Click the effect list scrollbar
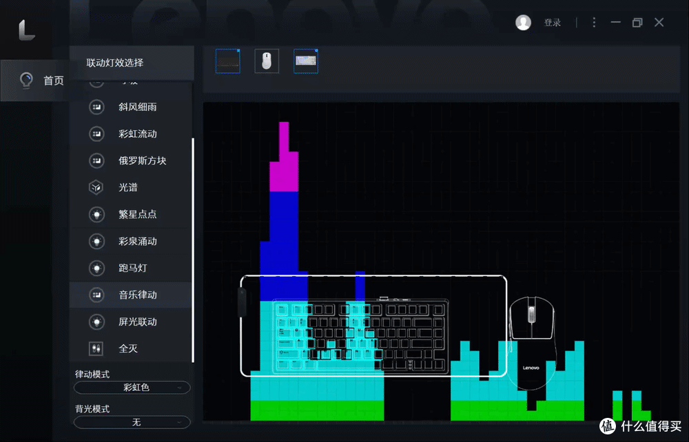This screenshot has width=689, height=442. [x=193, y=250]
